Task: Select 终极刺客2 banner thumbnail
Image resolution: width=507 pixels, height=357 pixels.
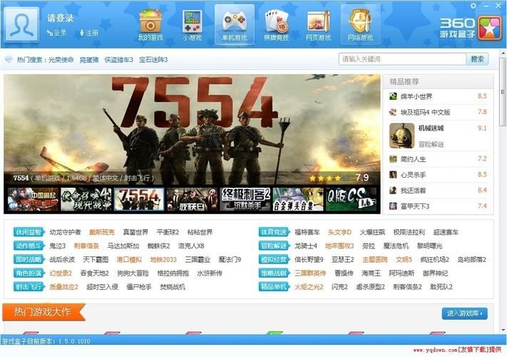Action: pyautogui.click(x=245, y=199)
